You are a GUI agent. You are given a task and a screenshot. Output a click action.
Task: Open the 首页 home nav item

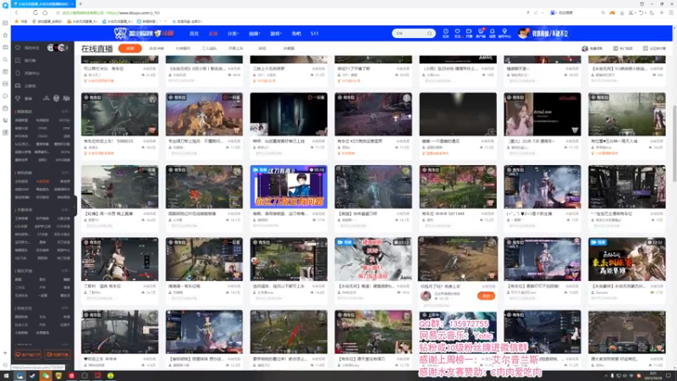pyautogui.click(x=194, y=34)
